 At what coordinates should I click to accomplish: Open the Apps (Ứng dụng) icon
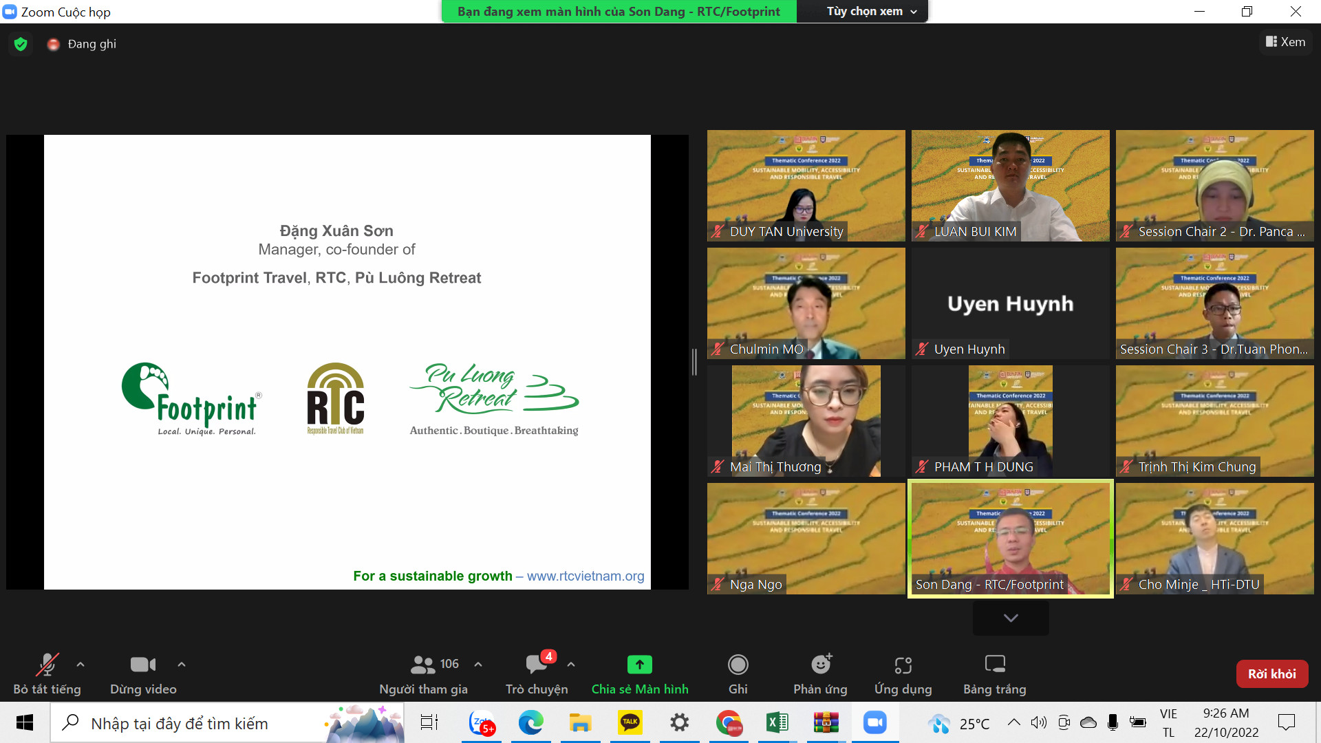(903, 665)
